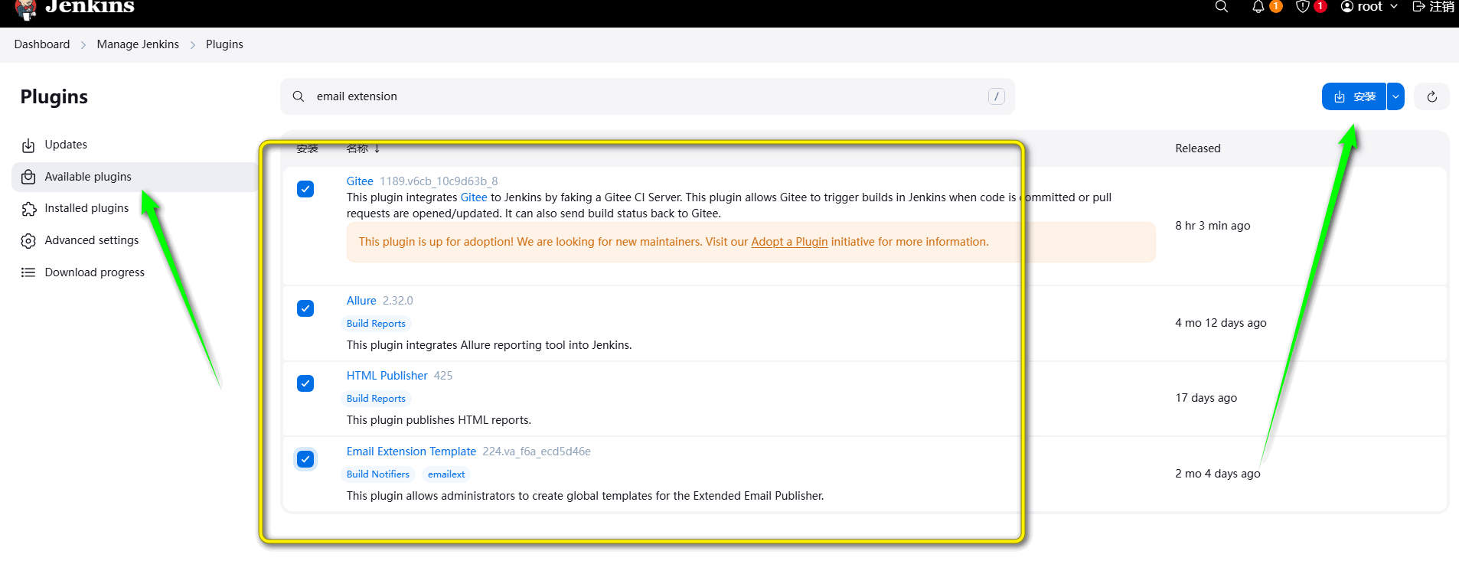The width and height of the screenshot is (1459, 577).
Task: Click the emailext tag
Action: (x=446, y=474)
